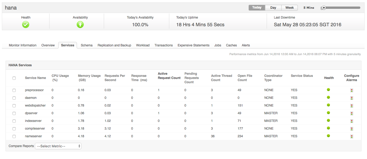Click configure alarms icon for preprocessor
The width and height of the screenshot is (367, 159).
(352, 90)
